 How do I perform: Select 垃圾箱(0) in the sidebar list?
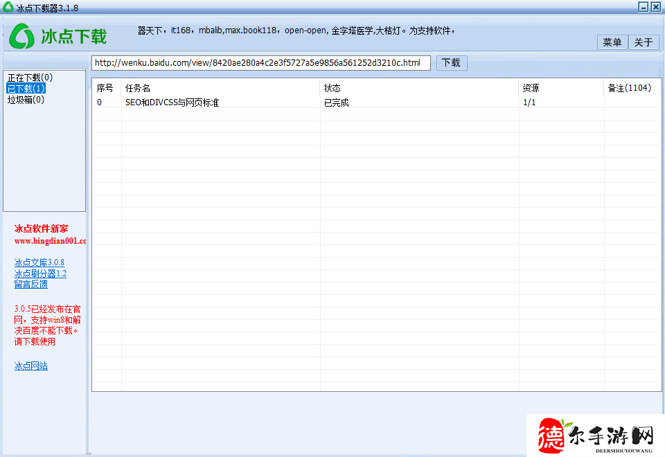point(26,100)
